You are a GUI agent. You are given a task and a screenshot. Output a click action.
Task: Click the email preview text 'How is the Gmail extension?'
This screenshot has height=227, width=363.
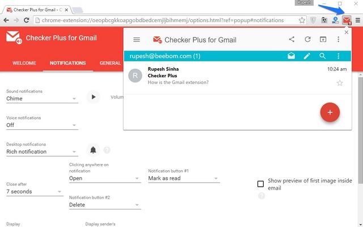(x=178, y=82)
